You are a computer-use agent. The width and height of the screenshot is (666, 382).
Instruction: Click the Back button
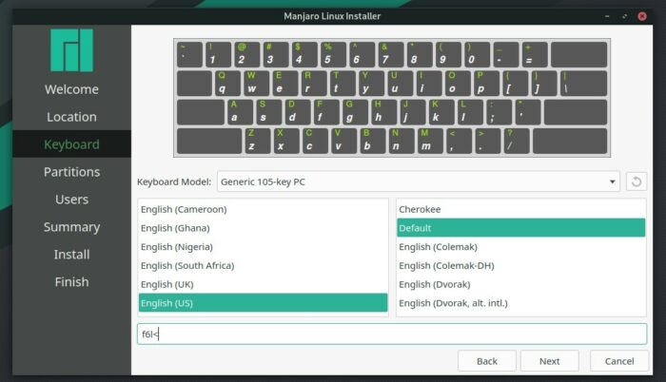pyautogui.click(x=487, y=361)
